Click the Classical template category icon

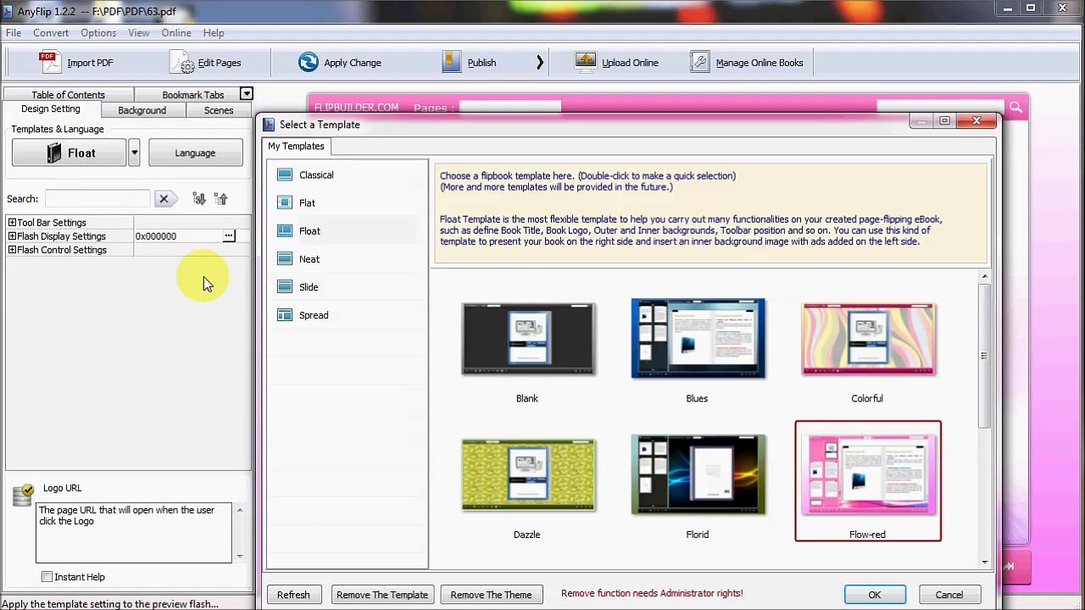(x=285, y=175)
